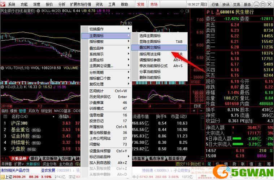Expand the 分析周期 submenu
Viewport: 274px width, 180px height.
106,72
